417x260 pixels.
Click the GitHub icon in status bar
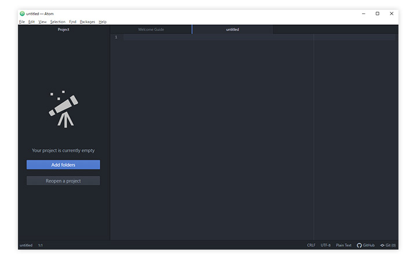coord(359,245)
